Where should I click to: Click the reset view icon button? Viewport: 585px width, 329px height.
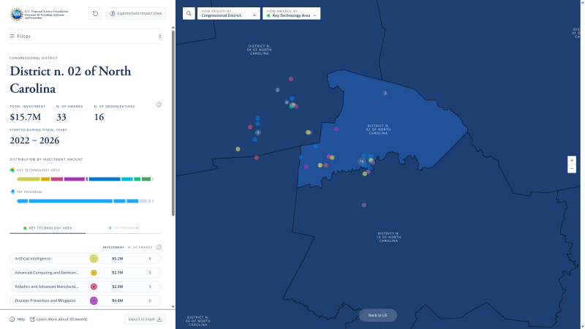click(95, 13)
